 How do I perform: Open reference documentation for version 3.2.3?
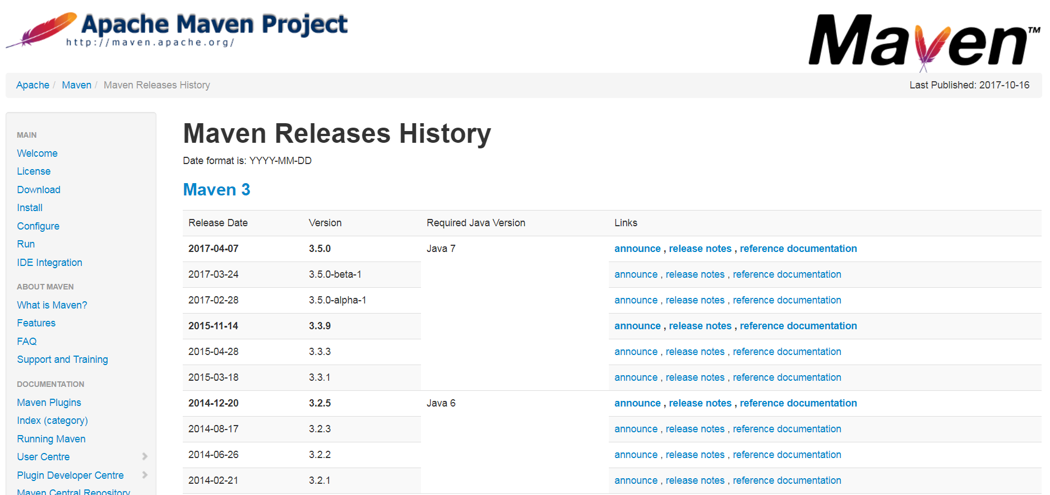click(x=787, y=429)
